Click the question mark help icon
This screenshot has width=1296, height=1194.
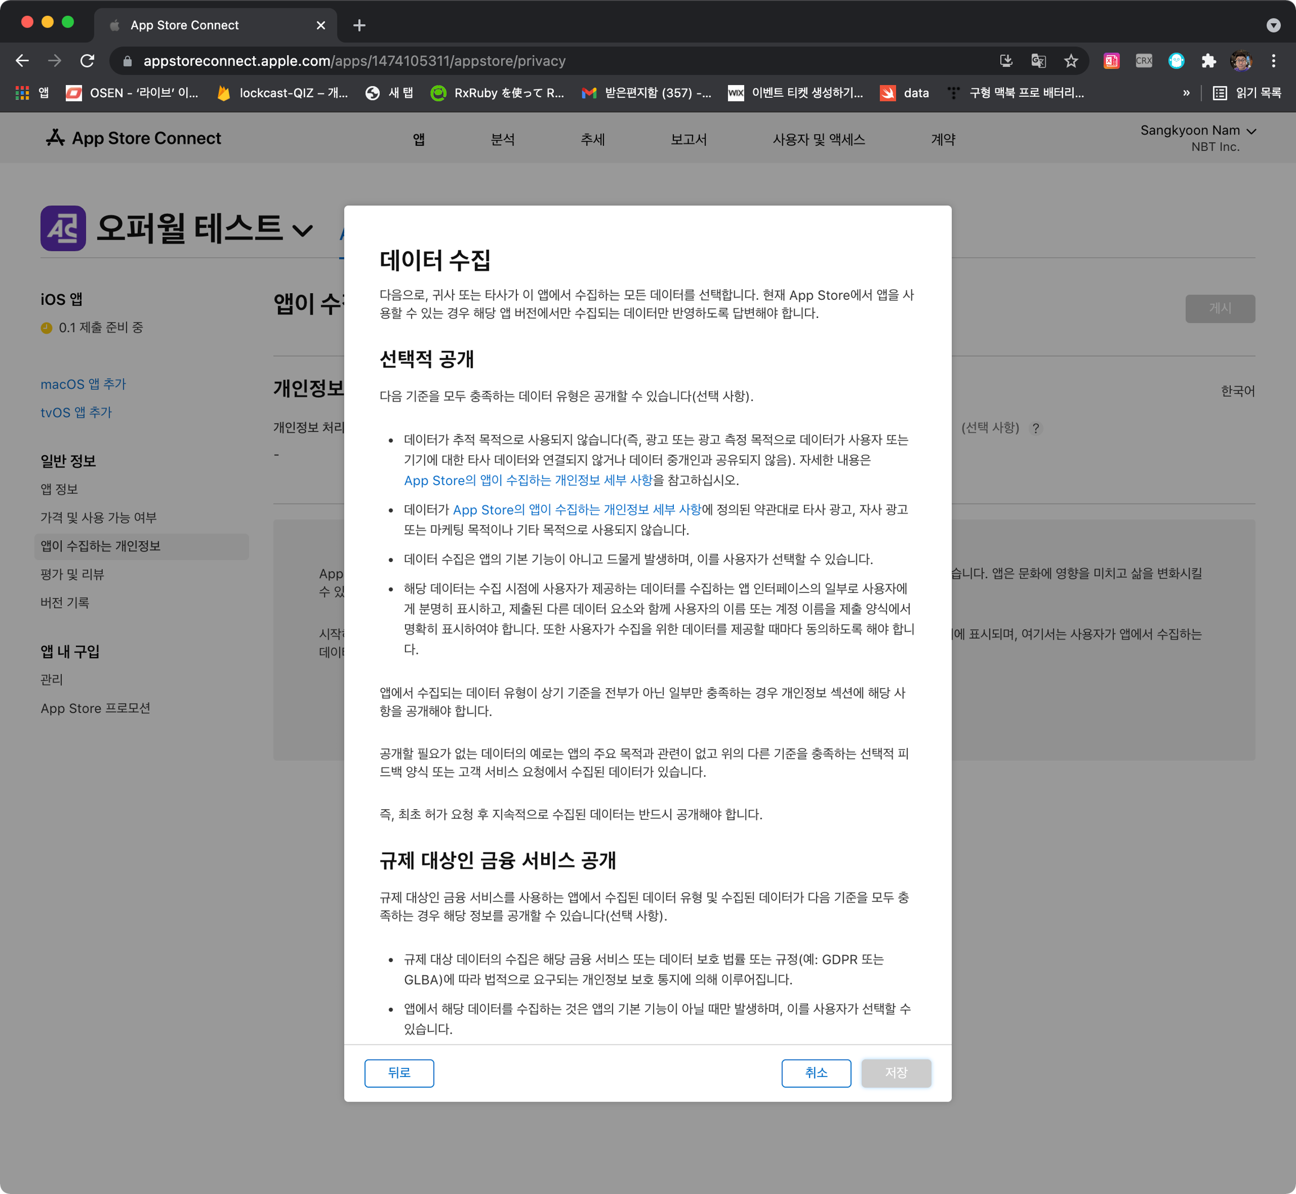tap(1036, 428)
